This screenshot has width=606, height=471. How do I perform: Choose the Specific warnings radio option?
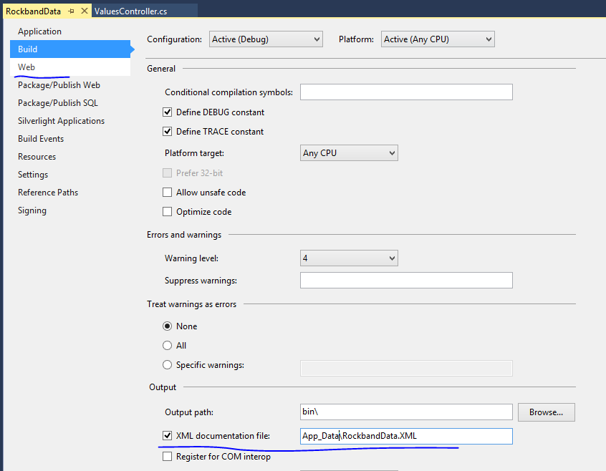168,365
